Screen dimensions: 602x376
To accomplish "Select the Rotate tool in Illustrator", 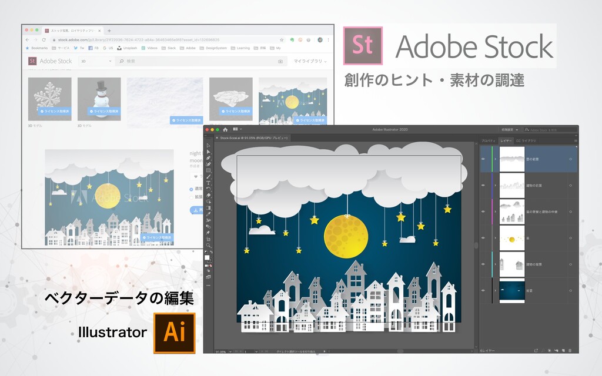I will pos(209,189).
